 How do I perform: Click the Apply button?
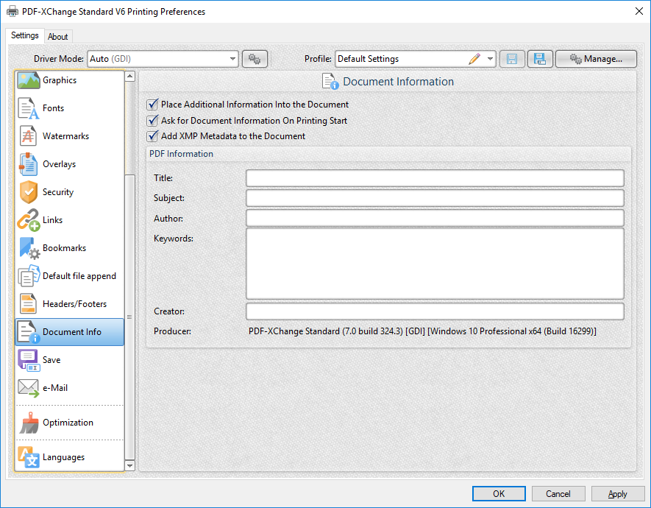618,494
